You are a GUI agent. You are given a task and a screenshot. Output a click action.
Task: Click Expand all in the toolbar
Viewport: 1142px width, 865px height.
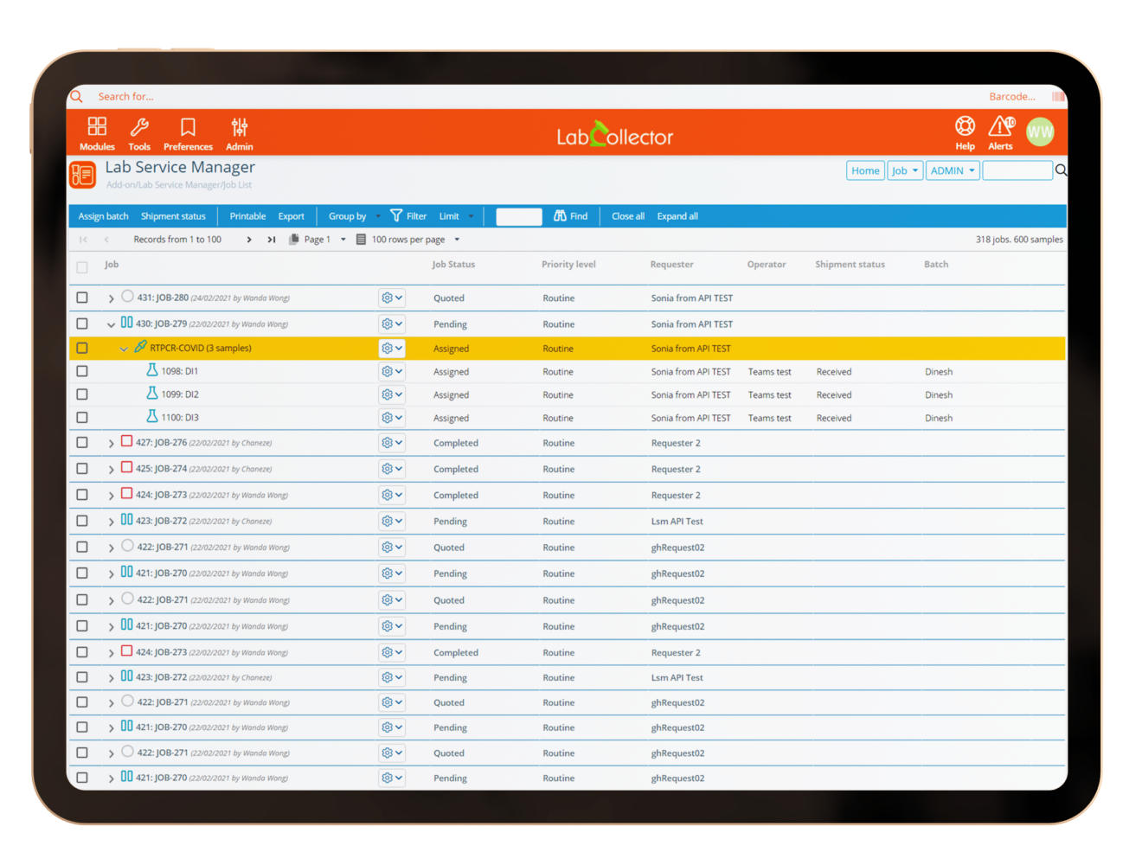pos(677,216)
